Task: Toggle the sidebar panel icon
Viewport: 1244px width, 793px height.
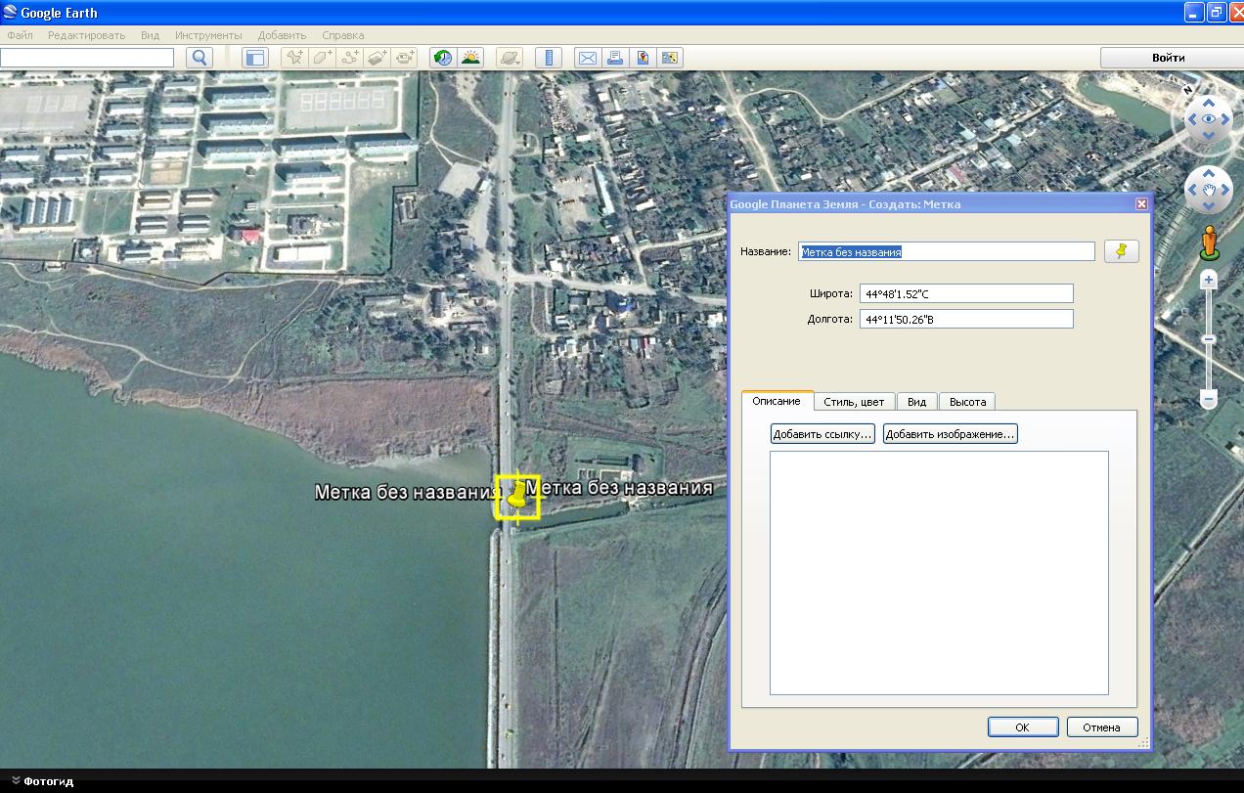Action: pyautogui.click(x=255, y=58)
